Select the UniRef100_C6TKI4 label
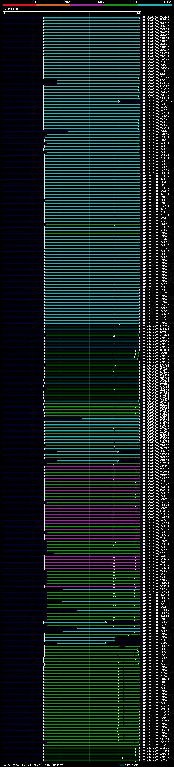This screenshot has height=767, width=174. 156,41
